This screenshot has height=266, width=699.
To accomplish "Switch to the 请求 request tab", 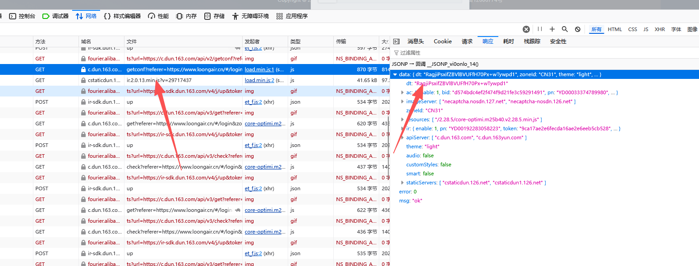I will (x=467, y=41).
